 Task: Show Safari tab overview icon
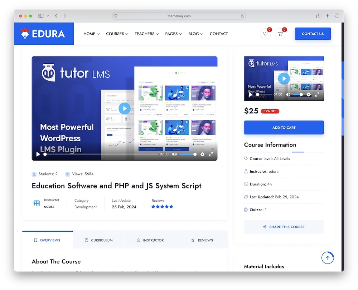coord(337,16)
